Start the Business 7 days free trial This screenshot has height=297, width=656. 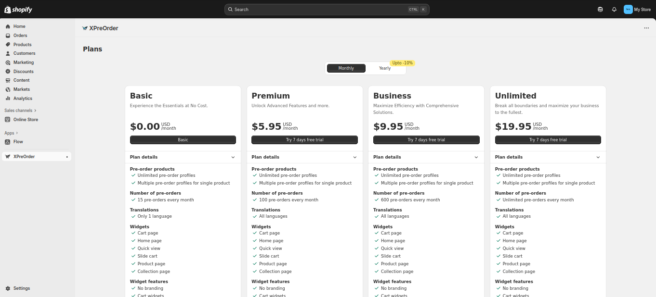426,140
